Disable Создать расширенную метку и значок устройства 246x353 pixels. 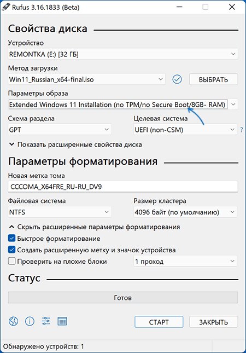click(x=11, y=250)
